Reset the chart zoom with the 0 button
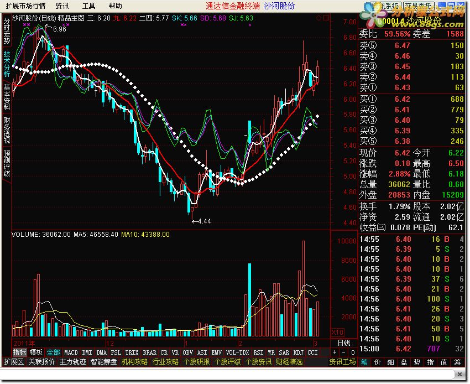Viewport: 470px width, 384px height. pyautogui.click(x=353, y=352)
